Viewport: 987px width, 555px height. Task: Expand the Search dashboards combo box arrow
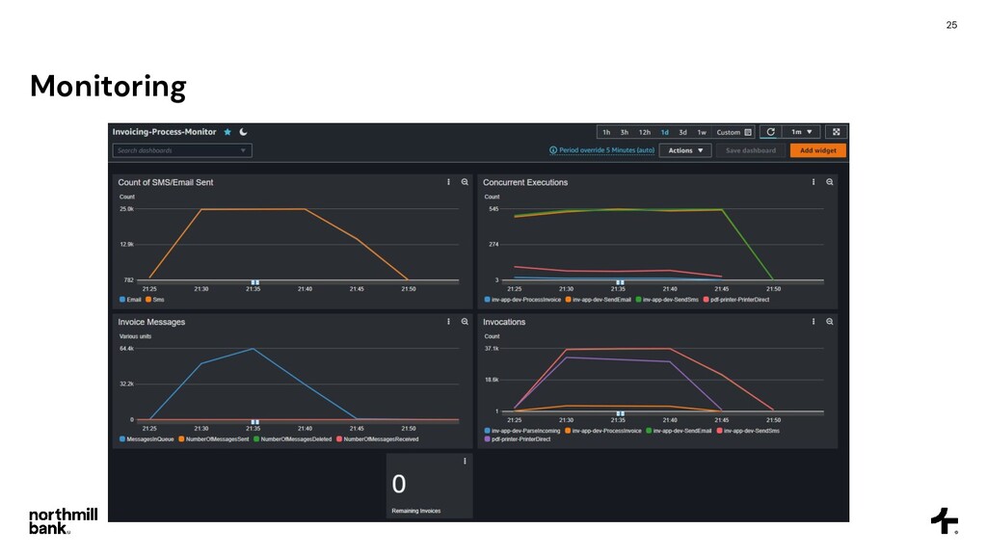(243, 150)
